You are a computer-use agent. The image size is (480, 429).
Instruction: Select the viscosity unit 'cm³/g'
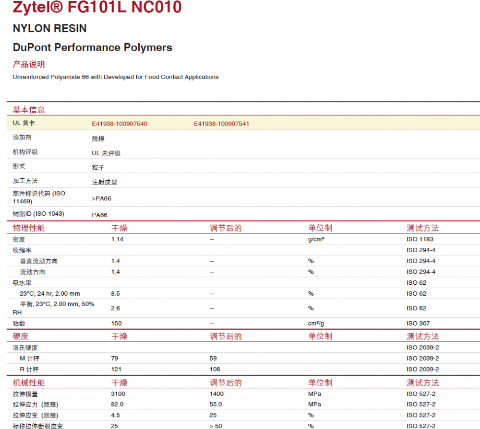316,323
